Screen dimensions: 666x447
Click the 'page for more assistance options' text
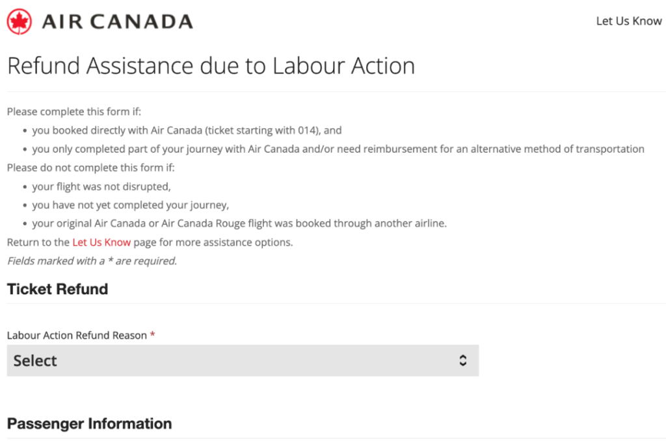coord(213,242)
